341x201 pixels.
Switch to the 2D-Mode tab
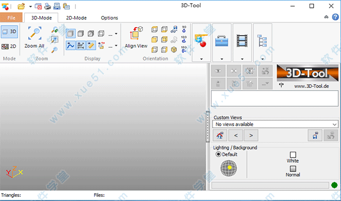pyautogui.click(x=77, y=18)
